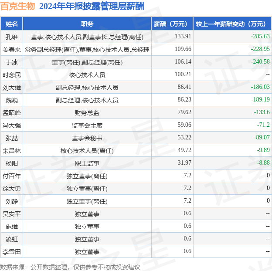Click salary change value -228.95
This screenshot has height=271, width=272.
260,49
